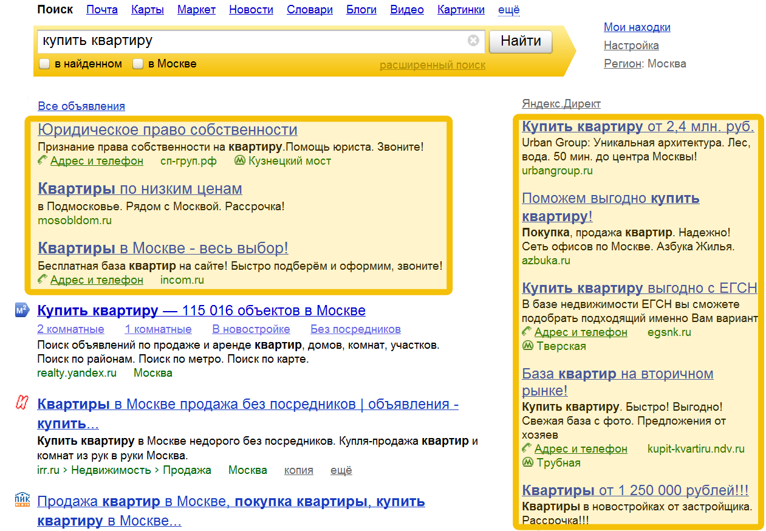Image resolution: width=766 pixels, height=531 pixels.
Task: Open the Почта service tab
Action: tap(102, 10)
